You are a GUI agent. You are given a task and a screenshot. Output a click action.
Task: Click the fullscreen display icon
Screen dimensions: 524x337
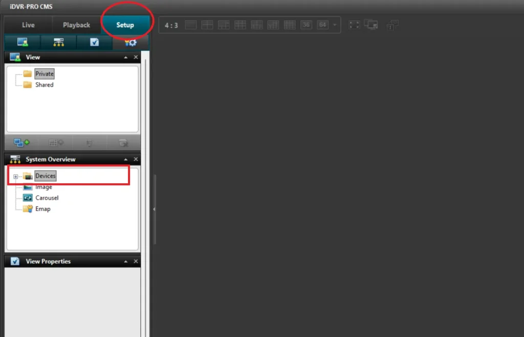pos(354,25)
